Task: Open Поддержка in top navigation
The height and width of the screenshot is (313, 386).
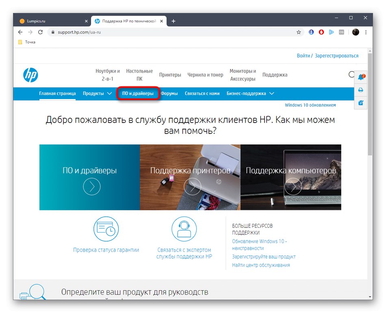Action: point(275,75)
